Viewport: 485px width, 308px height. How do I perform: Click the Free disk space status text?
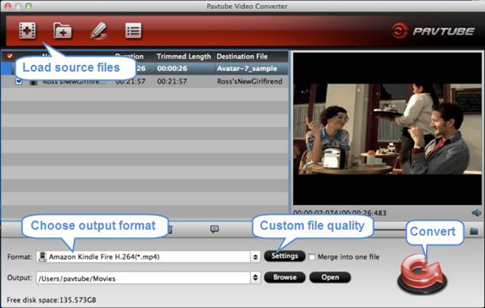(51, 300)
